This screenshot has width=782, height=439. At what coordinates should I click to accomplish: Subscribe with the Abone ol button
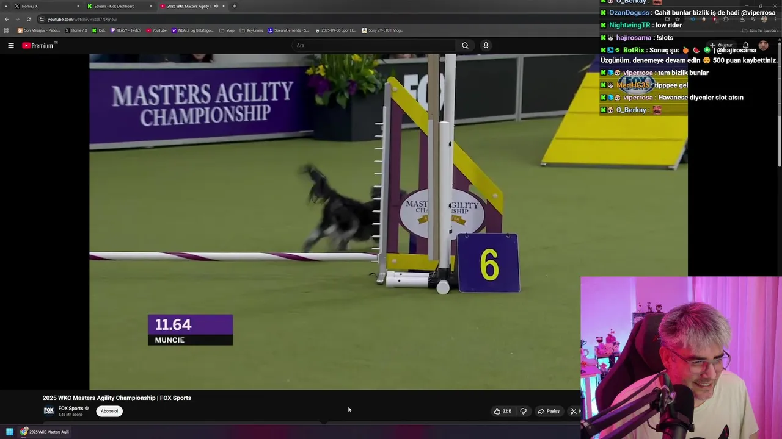109,411
